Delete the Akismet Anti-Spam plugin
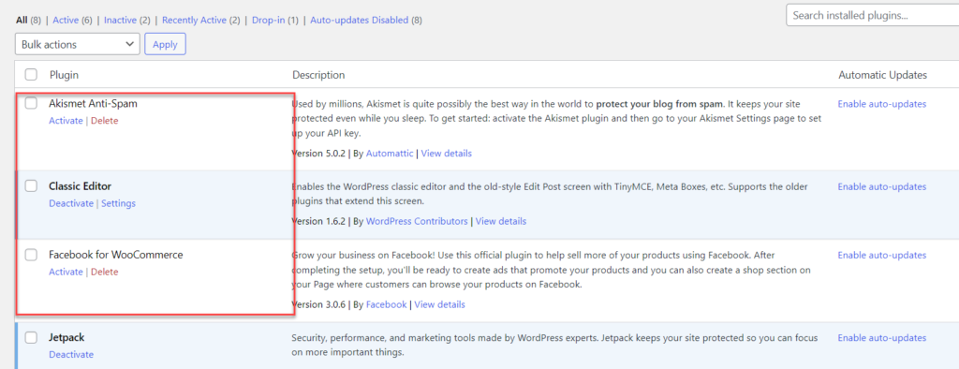The height and width of the screenshot is (369, 959). click(105, 121)
